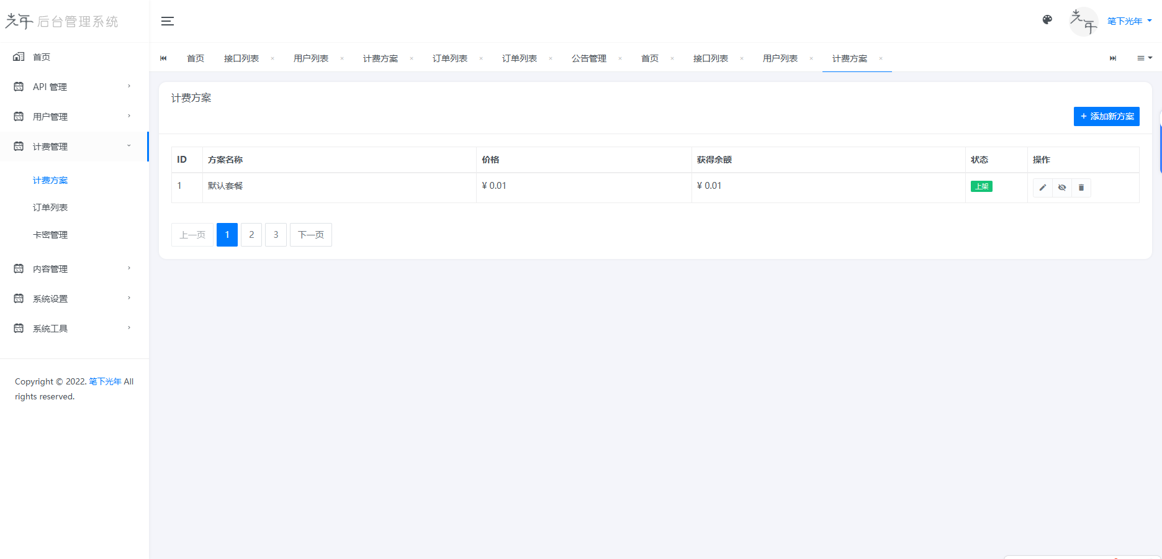This screenshot has width=1162, height=559.
Task: Click the green 上架 status badge
Action: point(981,186)
